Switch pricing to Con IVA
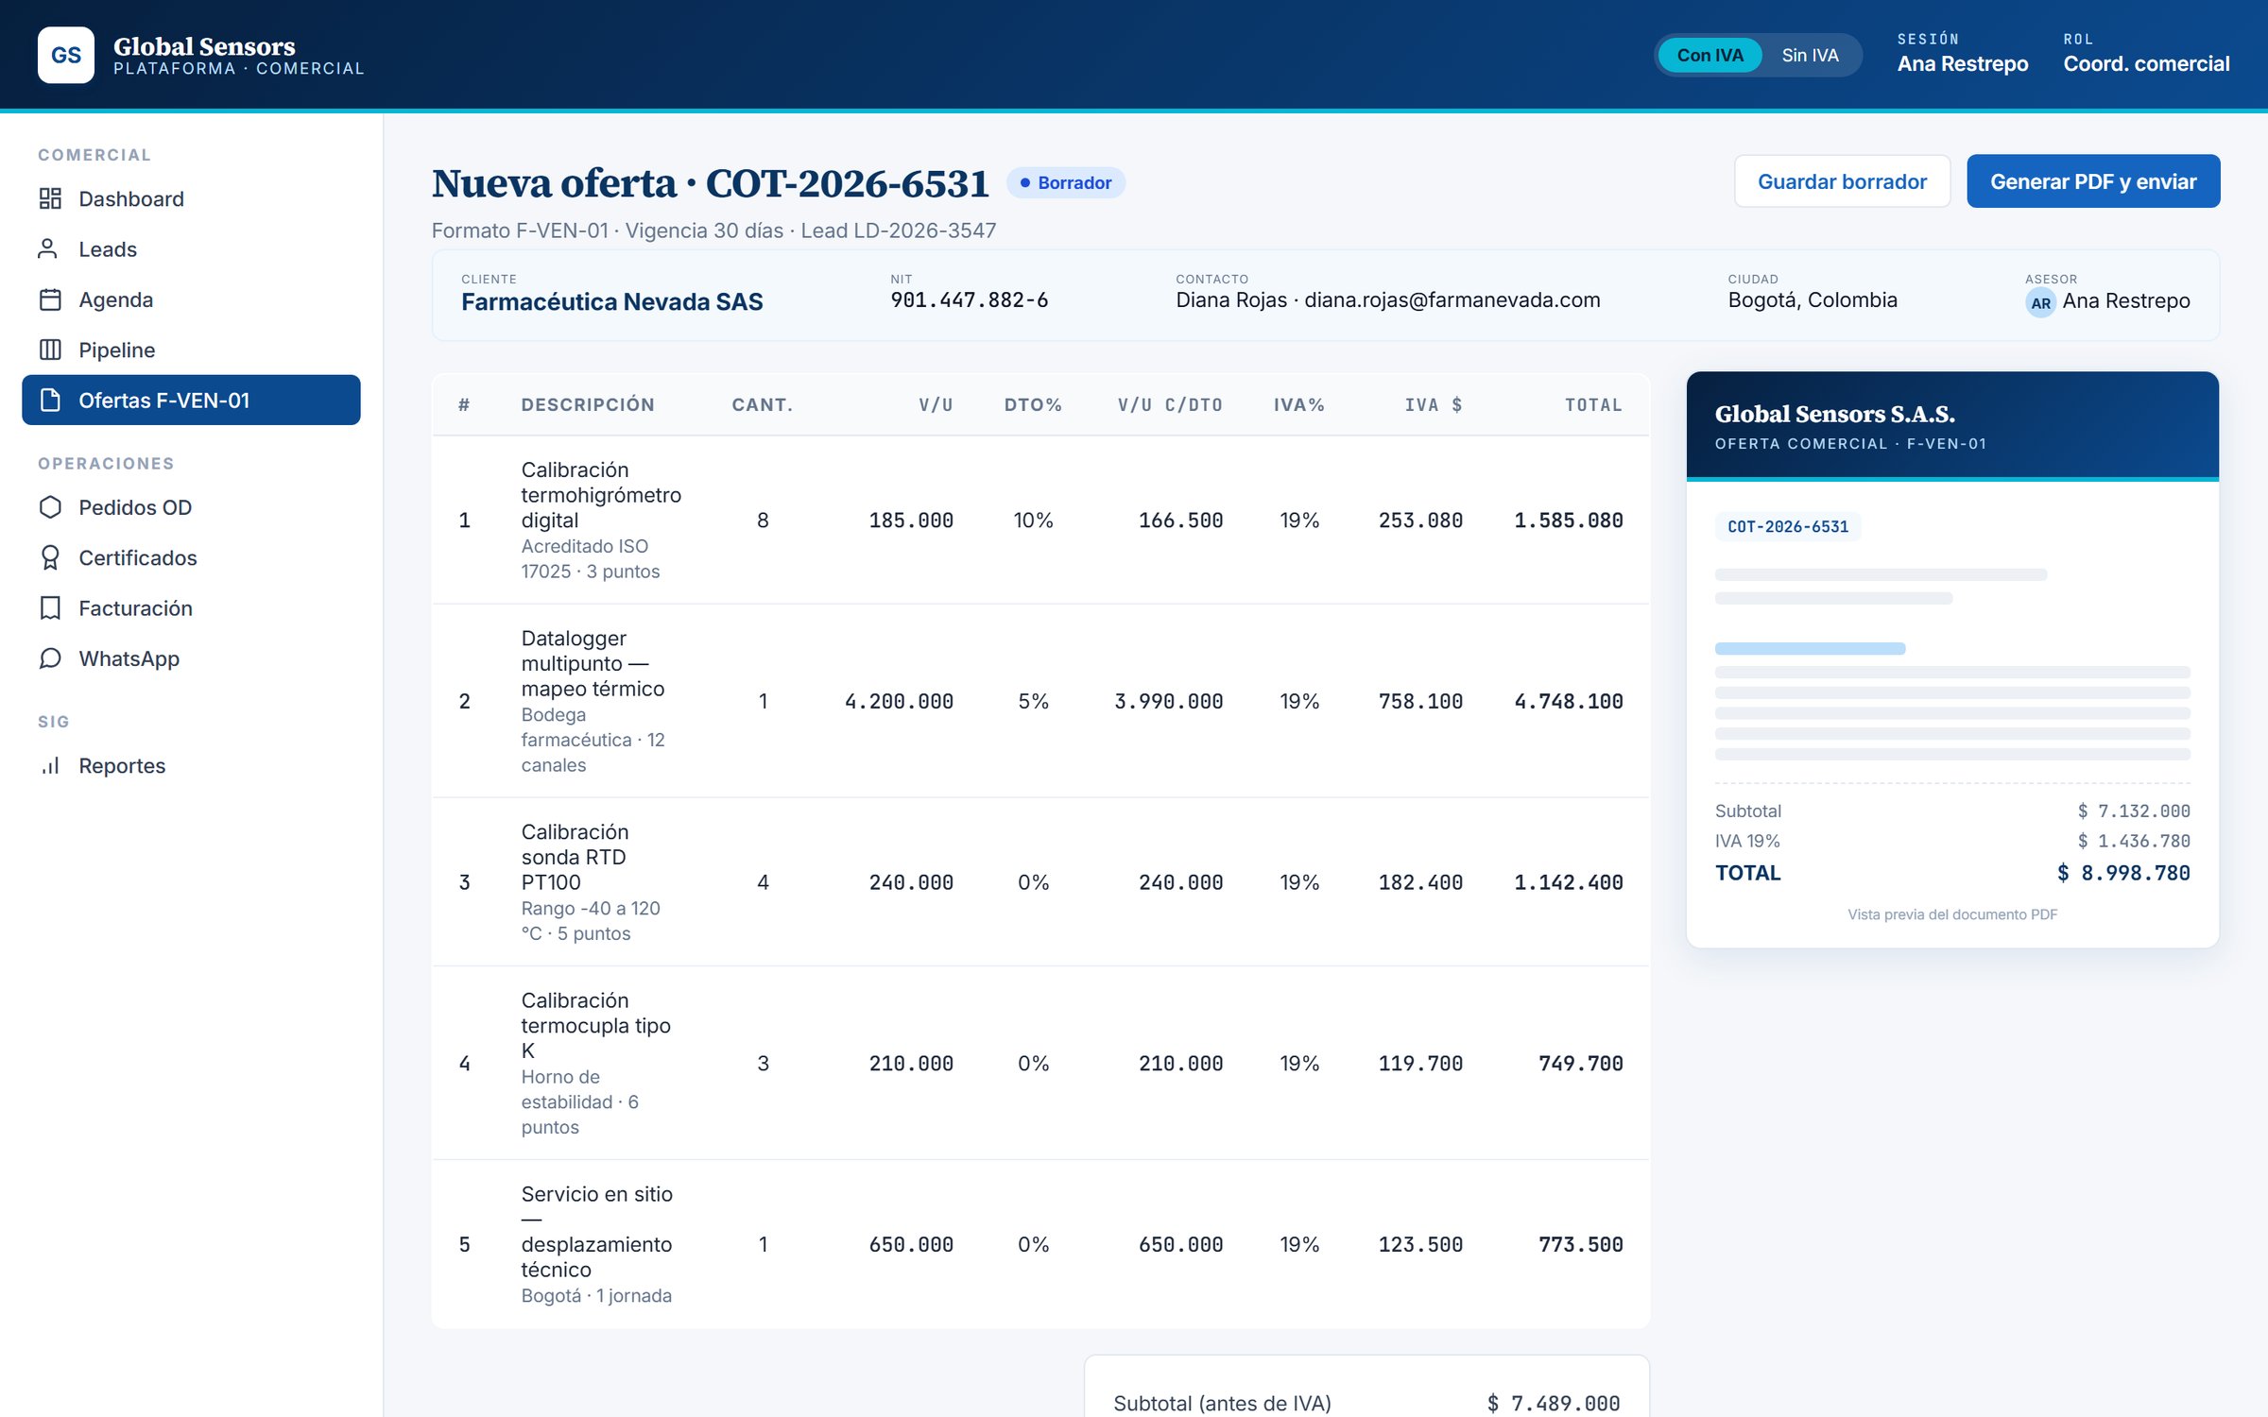This screenshot has height=1417, width=2268. [x=1710, y=55]
